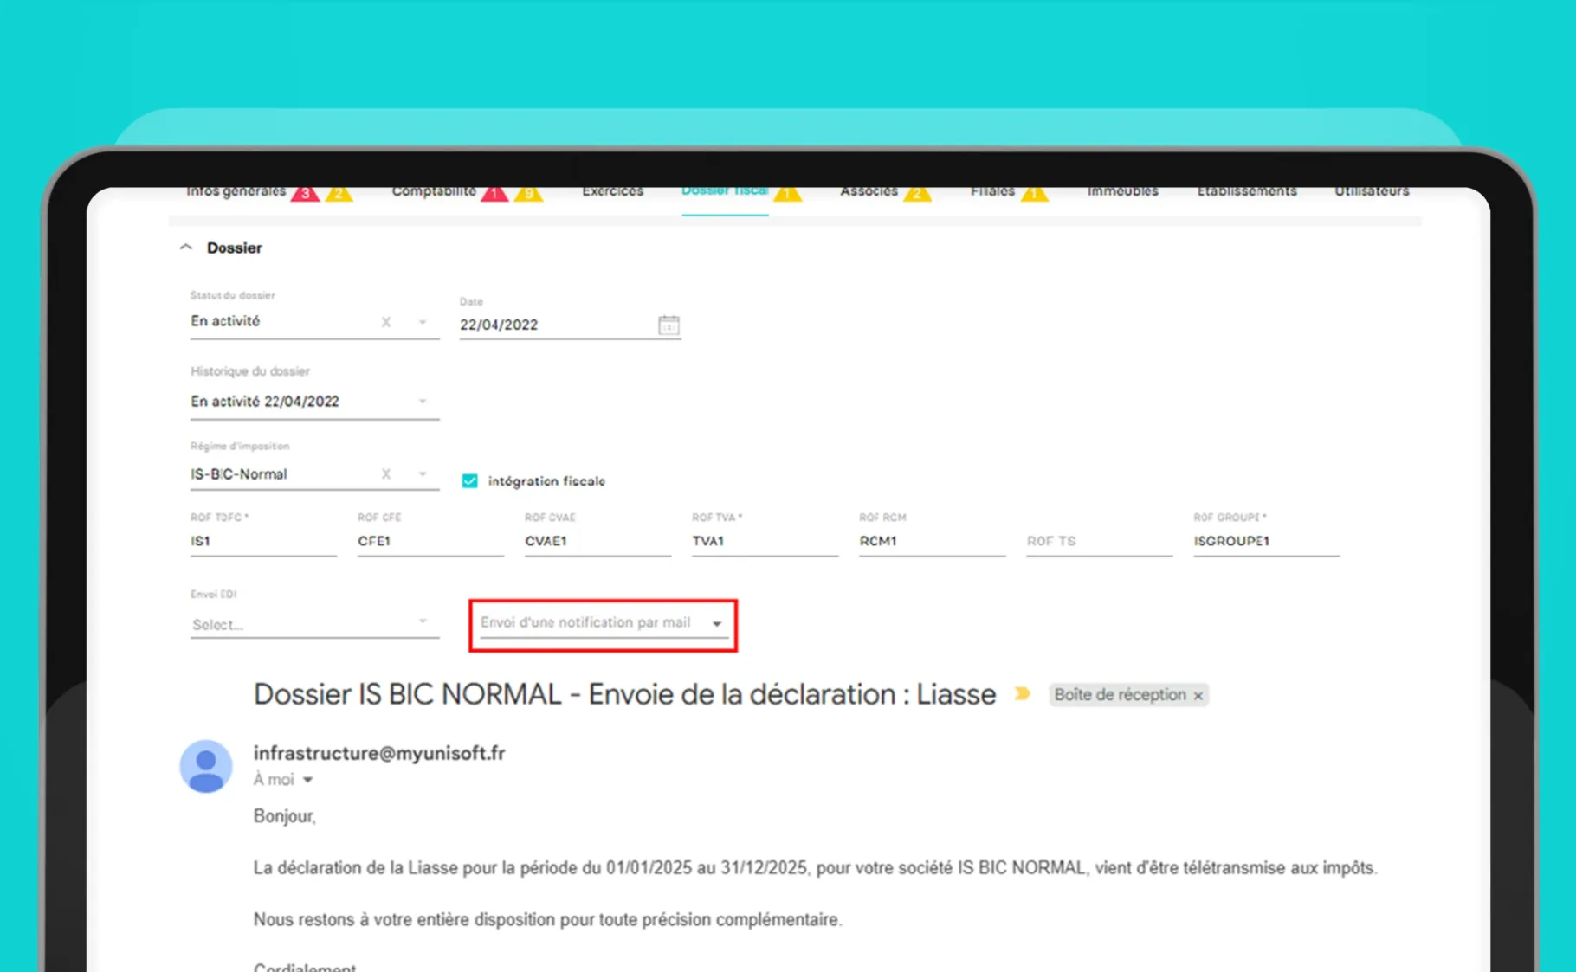Click the ROF CFE field with CFE1
Screen dimensions: 1576x972
430,541
